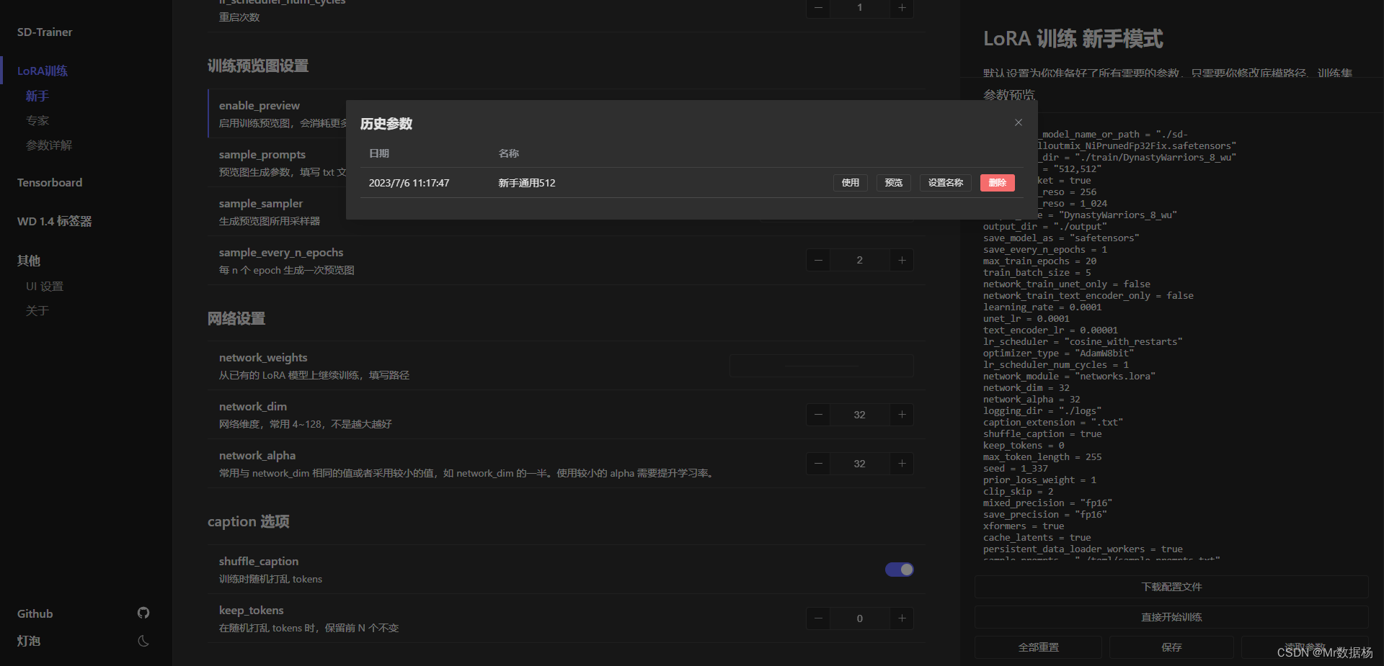The height and width of the screenshot is (666, 1384).
Task: Open 参数详解 in the sidebar
Action: pos(49,145)
